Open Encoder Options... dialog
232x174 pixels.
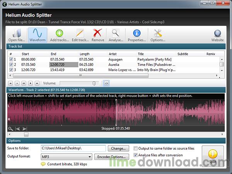[111, 157]
